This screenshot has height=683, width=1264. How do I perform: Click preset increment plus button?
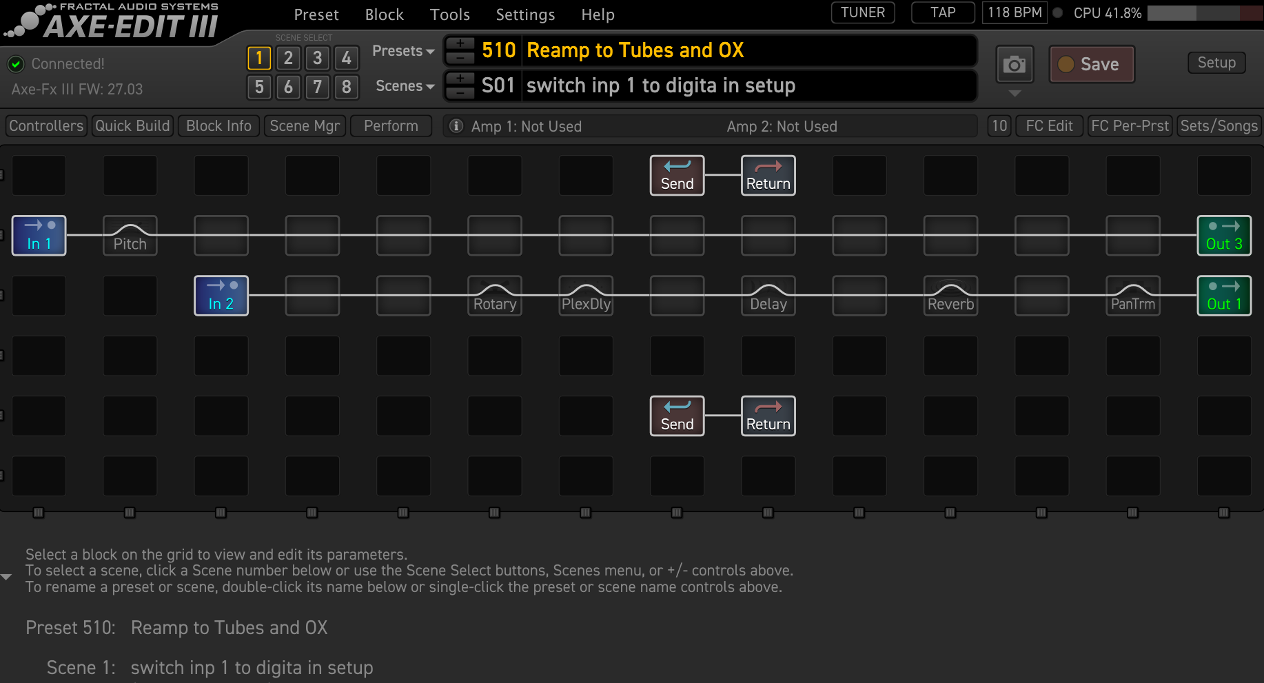[x=460, y=43]
